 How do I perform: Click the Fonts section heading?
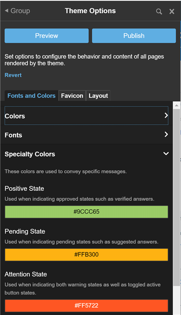click(13, 135)
